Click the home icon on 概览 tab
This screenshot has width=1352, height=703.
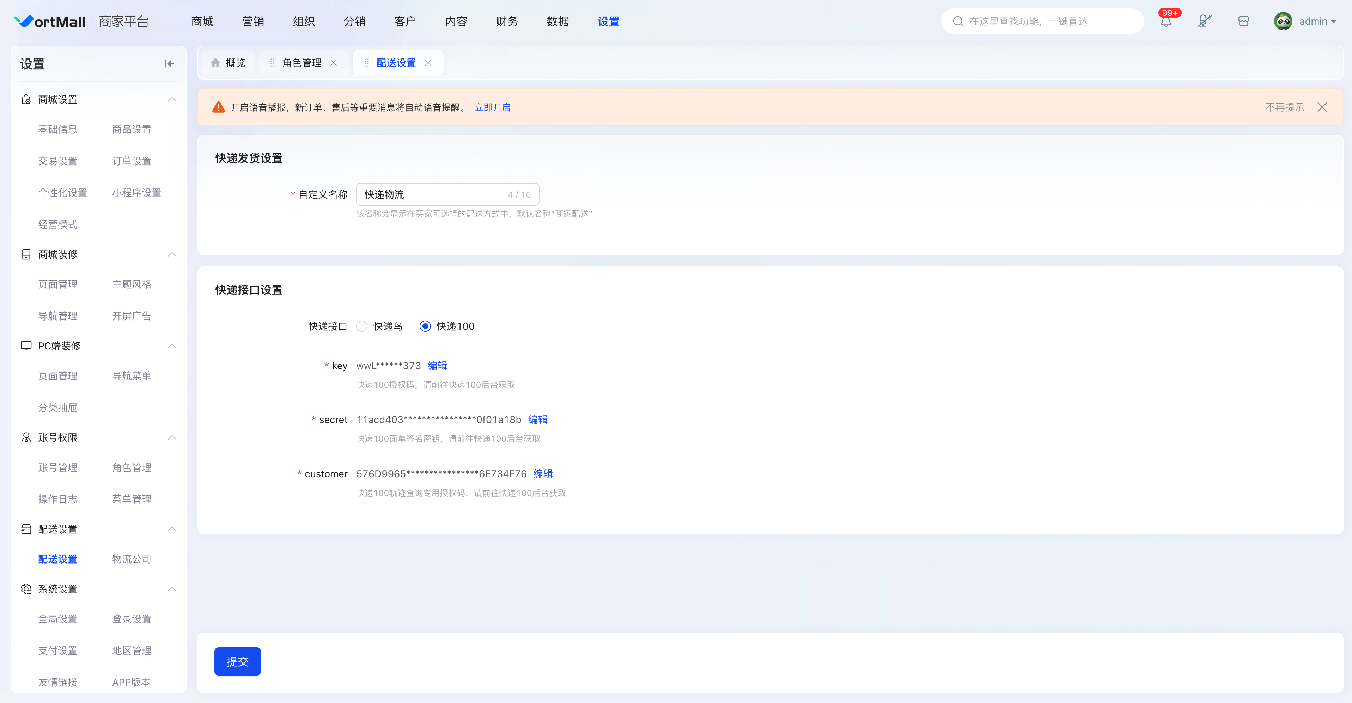(215, 63)
